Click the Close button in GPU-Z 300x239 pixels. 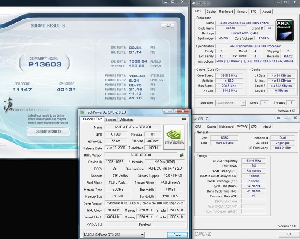coord(177,235)
